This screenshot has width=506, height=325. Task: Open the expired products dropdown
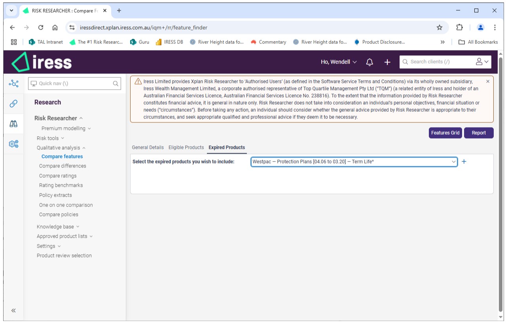click(354, 162)
